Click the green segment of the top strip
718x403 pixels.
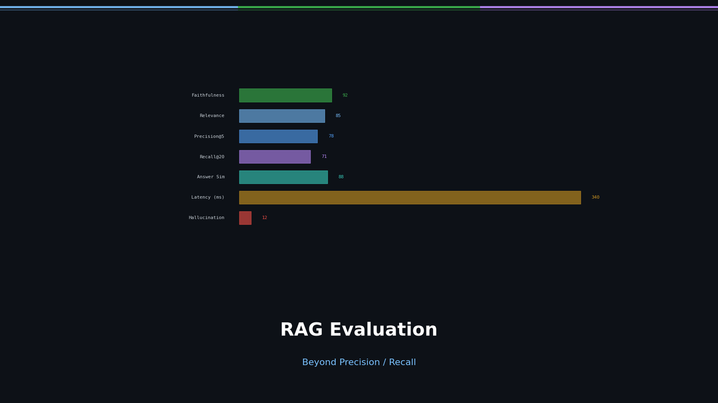(359, 7)
